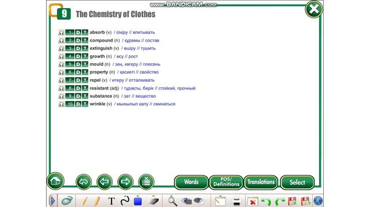Play audio for the word absorb
The width and height of the screenshot is (368, 207).
coord(62,32)
